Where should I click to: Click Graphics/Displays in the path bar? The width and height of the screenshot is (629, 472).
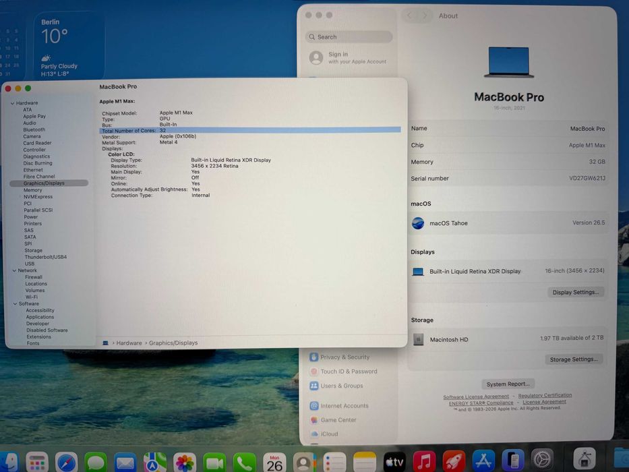(x=173, y=343)
